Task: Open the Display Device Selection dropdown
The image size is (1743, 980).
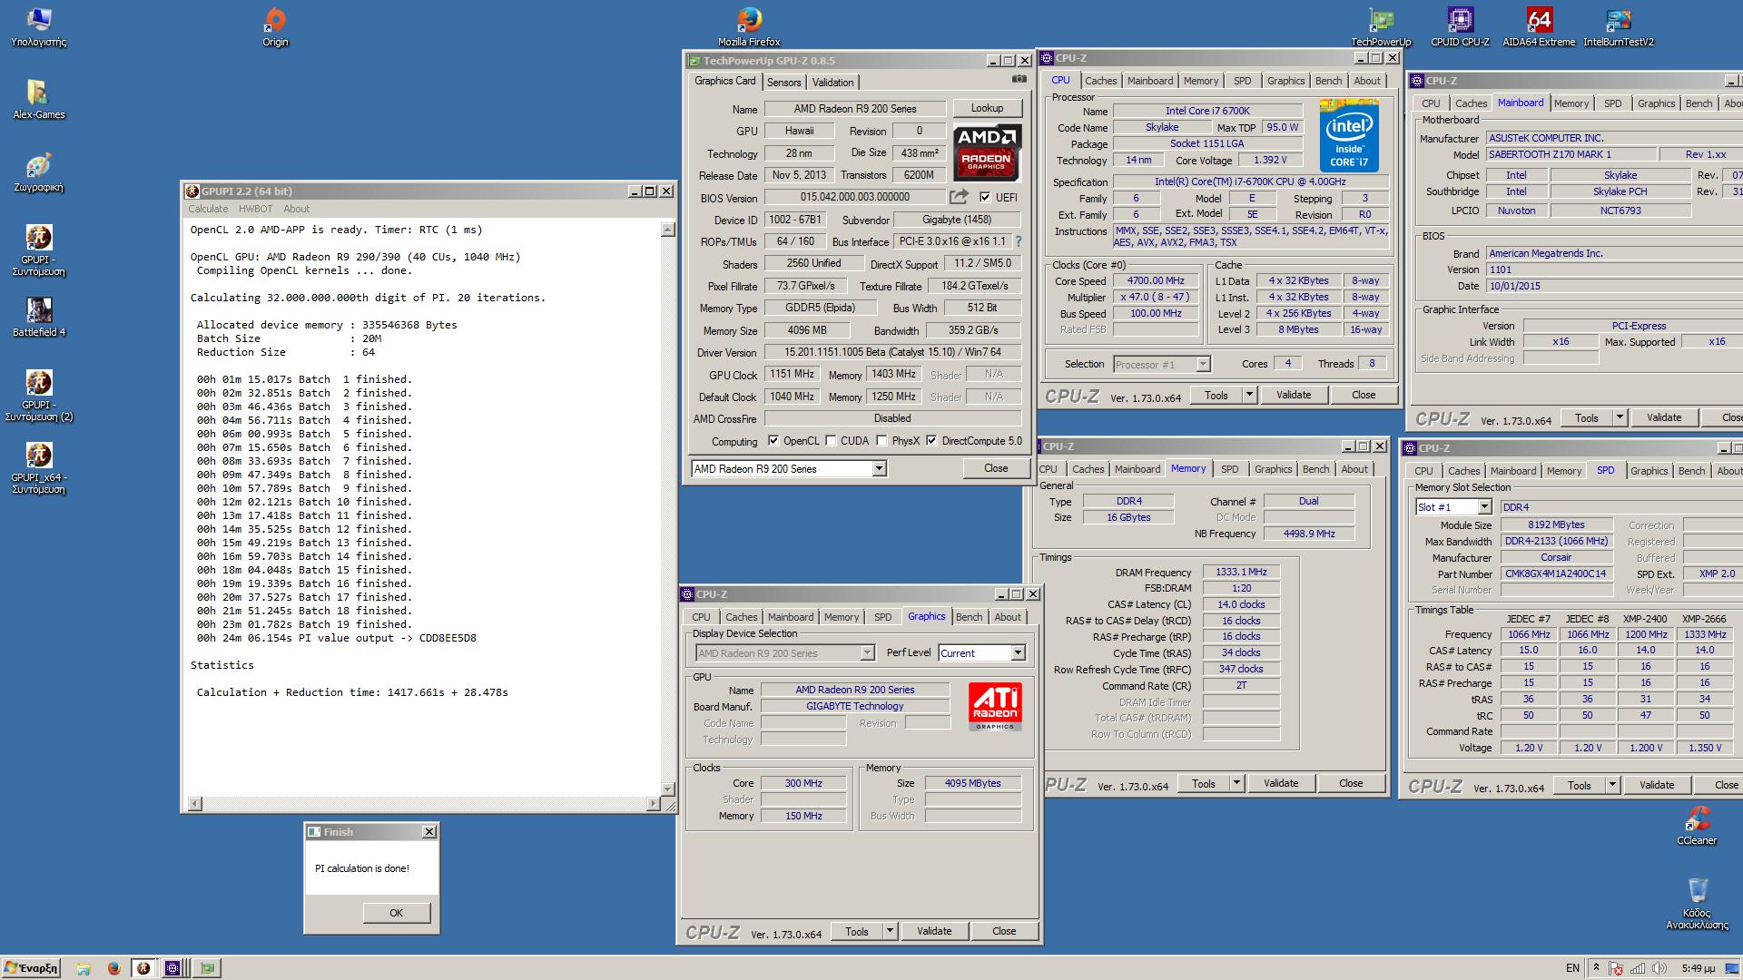Action: pyautogui.click(x=867, y=653)
